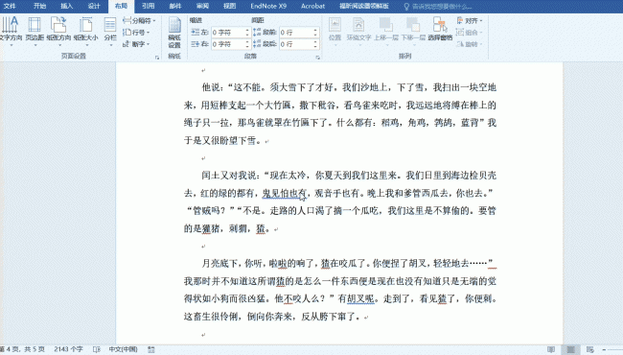The height and width of the screenshot is (355, 623).
Task: Increase 段前 spacing with spinner up arrow
Action: [316, 30]
